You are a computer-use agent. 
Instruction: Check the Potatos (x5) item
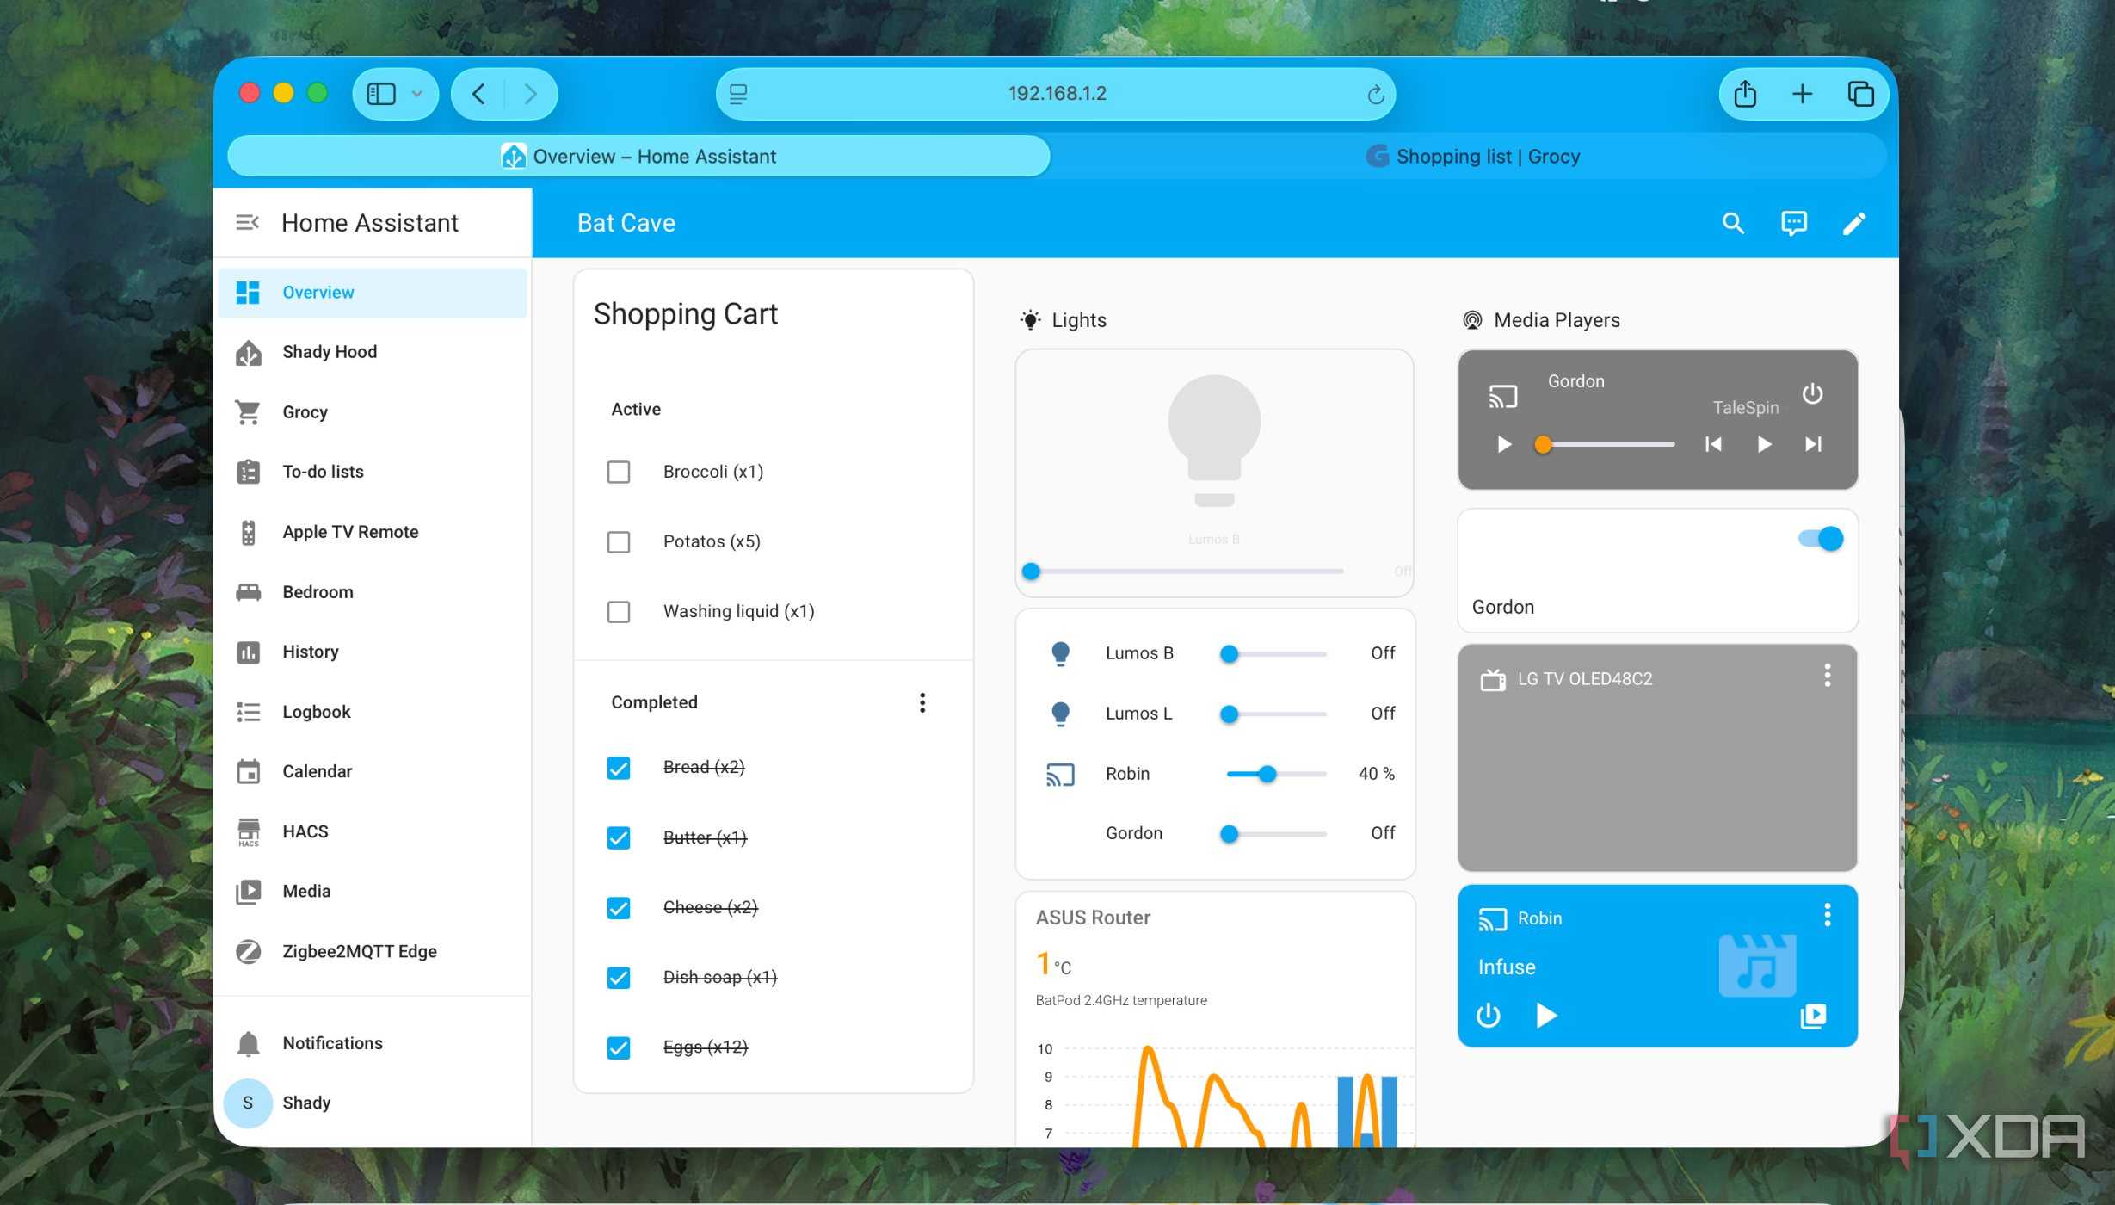click(x=619, y=542)
